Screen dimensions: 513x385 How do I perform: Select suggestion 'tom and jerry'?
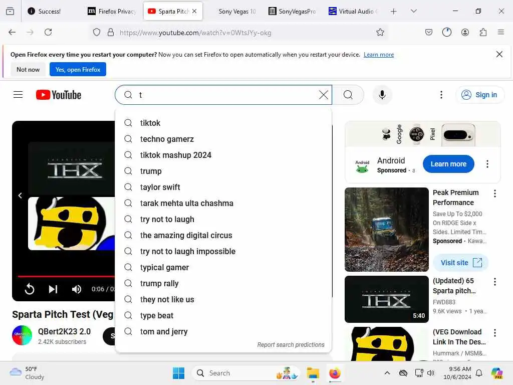click(x=223, y=332)
